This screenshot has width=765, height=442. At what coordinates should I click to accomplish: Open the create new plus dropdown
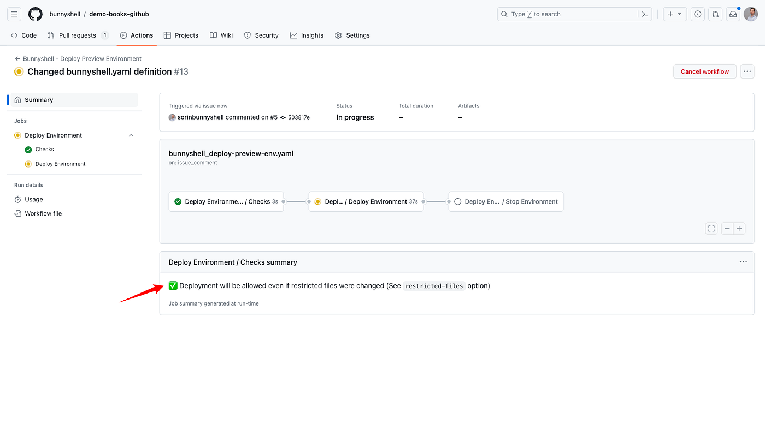point(675,14)
